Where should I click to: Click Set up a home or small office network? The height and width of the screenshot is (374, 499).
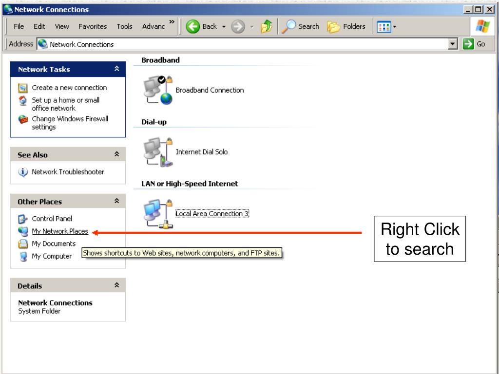[66, 104]
